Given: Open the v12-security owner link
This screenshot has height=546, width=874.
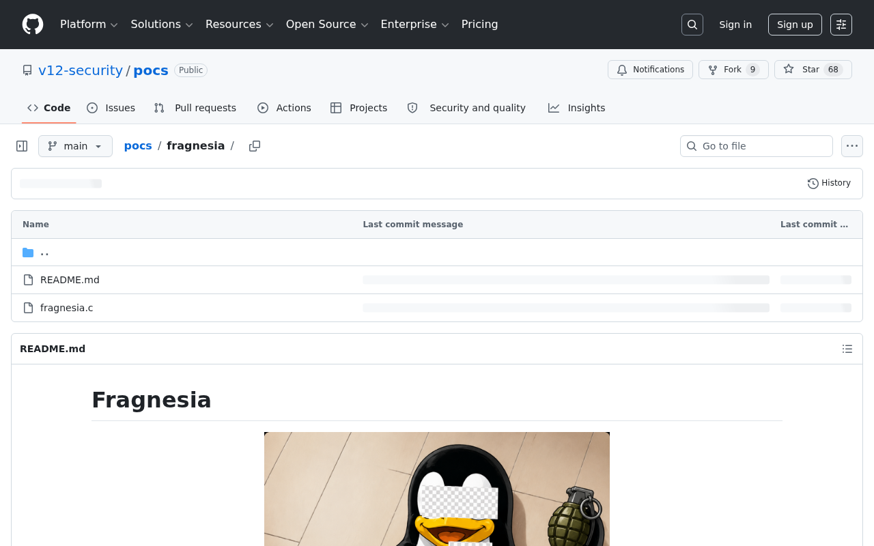Looking at the screenshot, I should (81, 70).
